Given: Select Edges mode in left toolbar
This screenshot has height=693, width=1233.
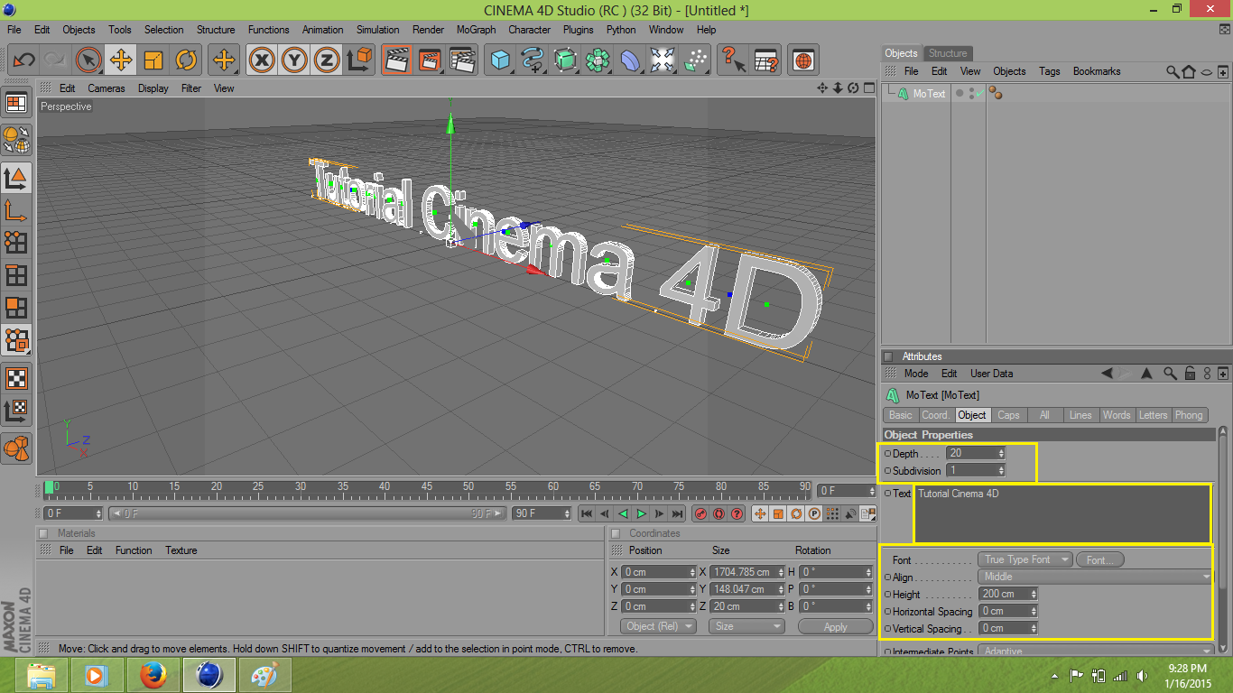Looking at the screenshot, I should pos(16,275).
